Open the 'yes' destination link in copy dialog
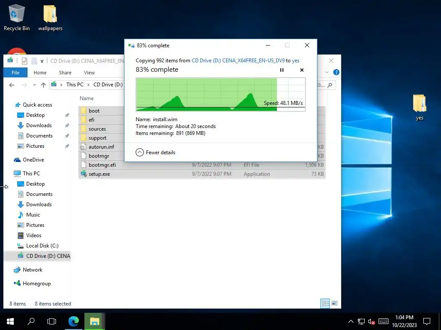 [295, 60]
